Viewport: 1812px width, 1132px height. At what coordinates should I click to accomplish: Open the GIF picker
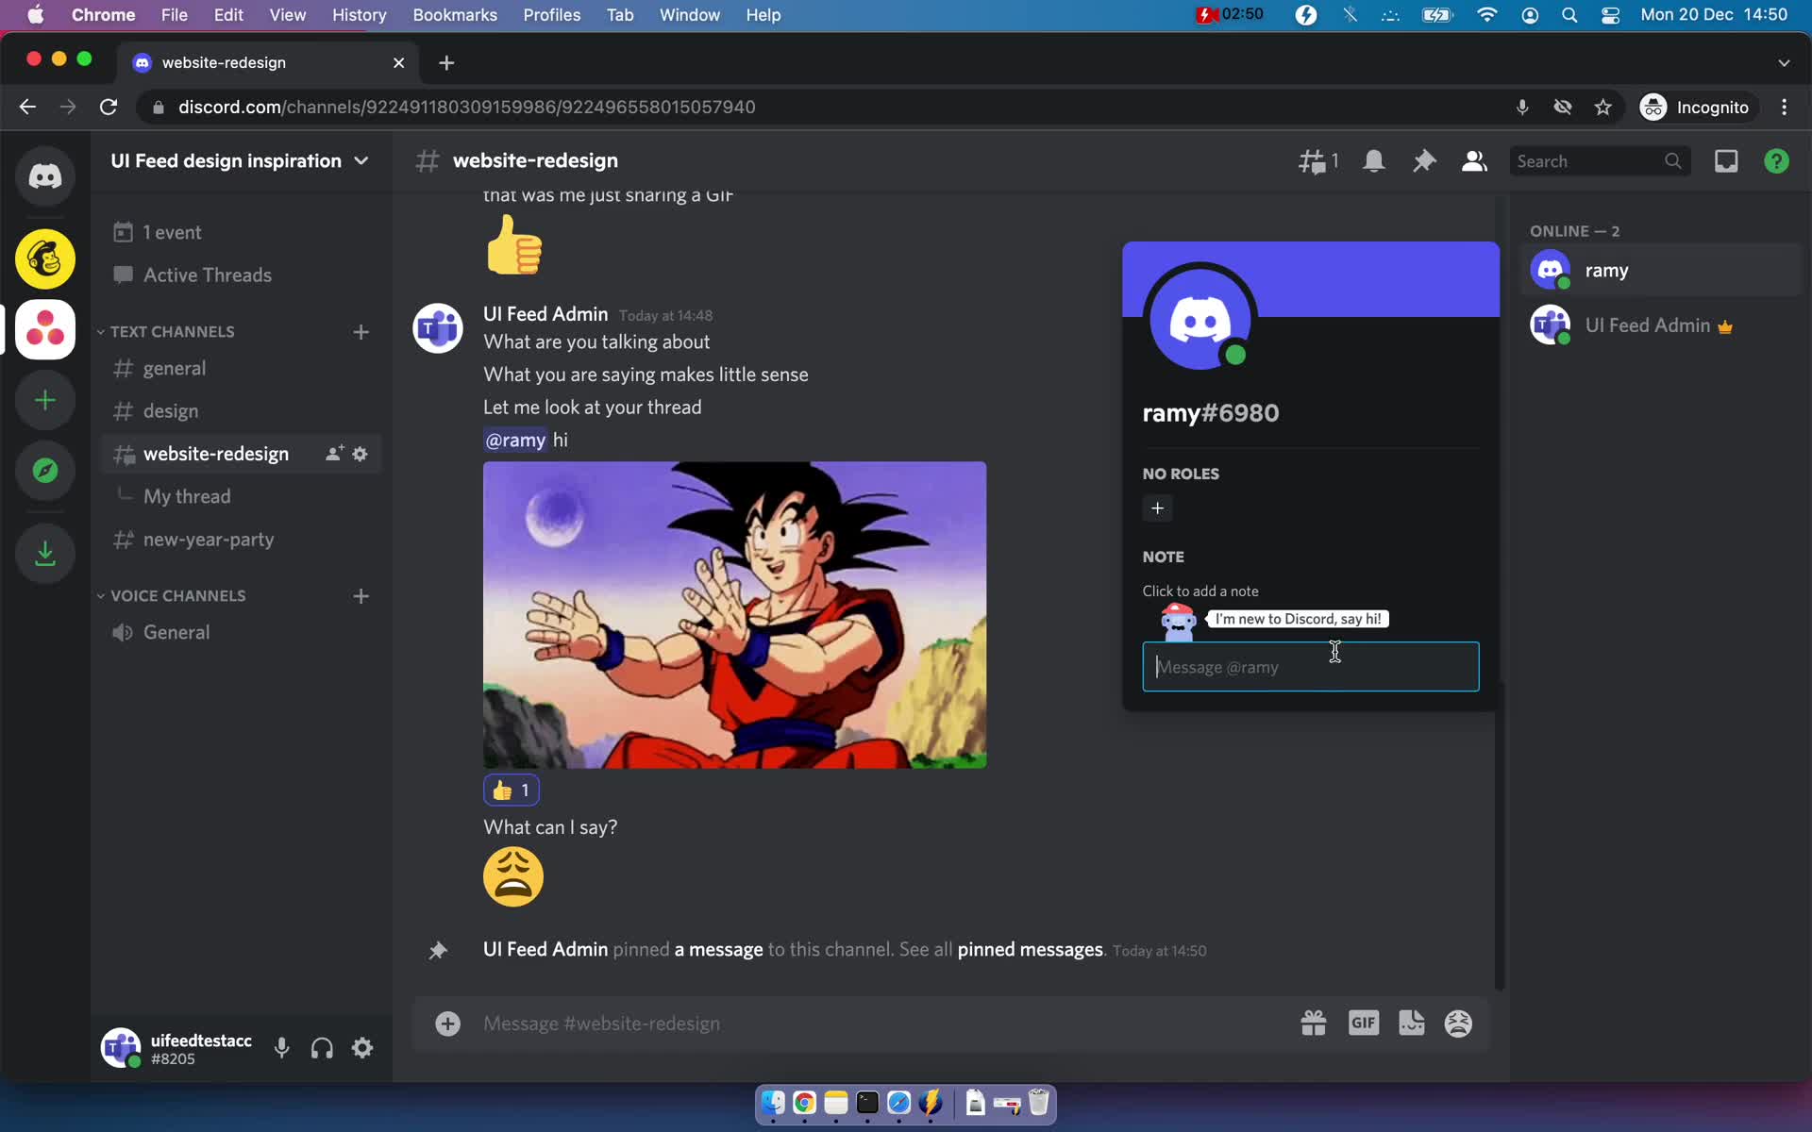(x=1364, y=1024)
